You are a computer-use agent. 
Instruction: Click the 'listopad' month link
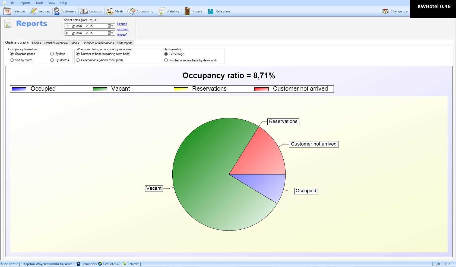coord(122,24)
